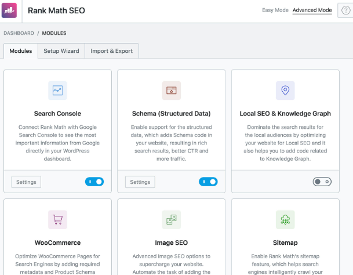The height and width of the screenshot is (275, 353).
Task: Click the WooCommerce shopping cart icon
Action: pos(57,220)
